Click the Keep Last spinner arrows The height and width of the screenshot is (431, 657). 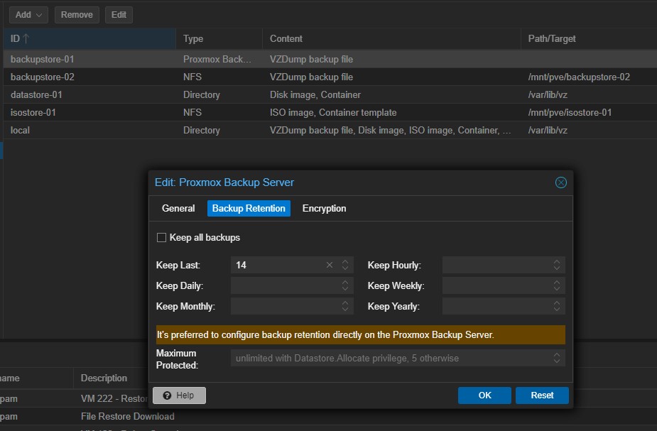345,265
